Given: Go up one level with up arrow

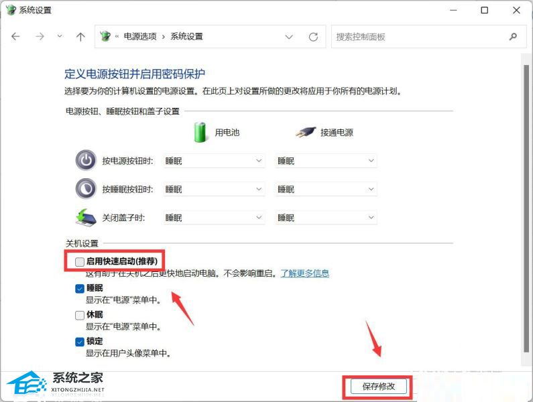Looking at the screenshot, I should 80,36.
